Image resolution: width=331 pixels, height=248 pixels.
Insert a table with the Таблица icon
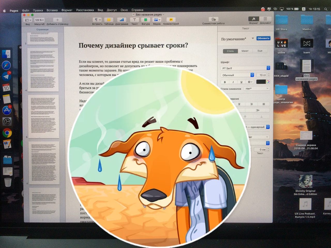tap(109, 20)
